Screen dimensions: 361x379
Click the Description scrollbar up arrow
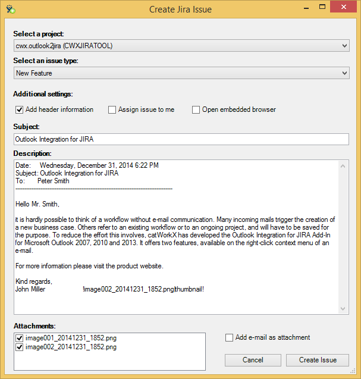pos(344,167)
